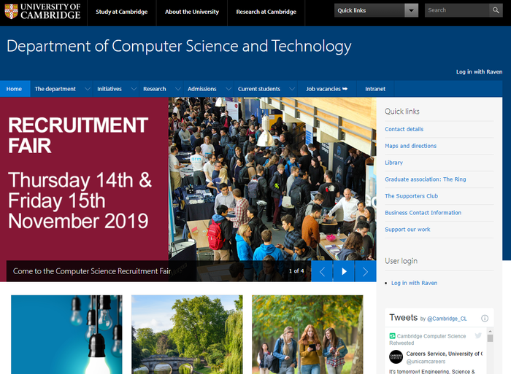Viewport: 511px width, 374px height.
Task: Click the search magnifier icon
Action: pyautogui.click(x=496, y=10)
